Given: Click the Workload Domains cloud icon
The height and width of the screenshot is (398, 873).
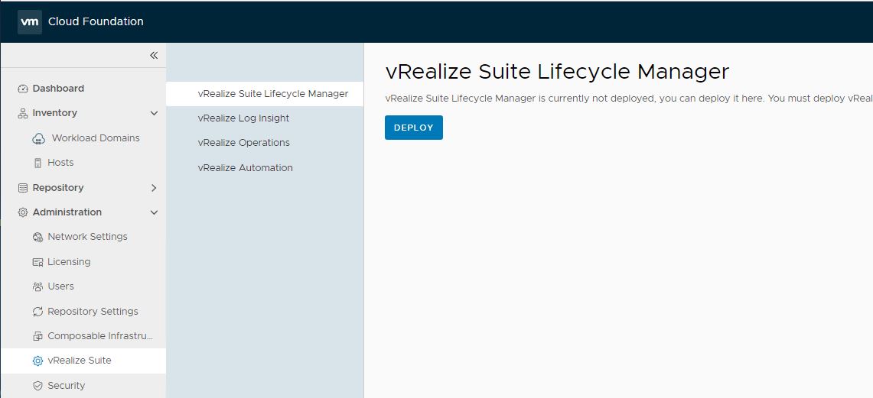Looking at the screenshot, I should [x=38, y=138].
